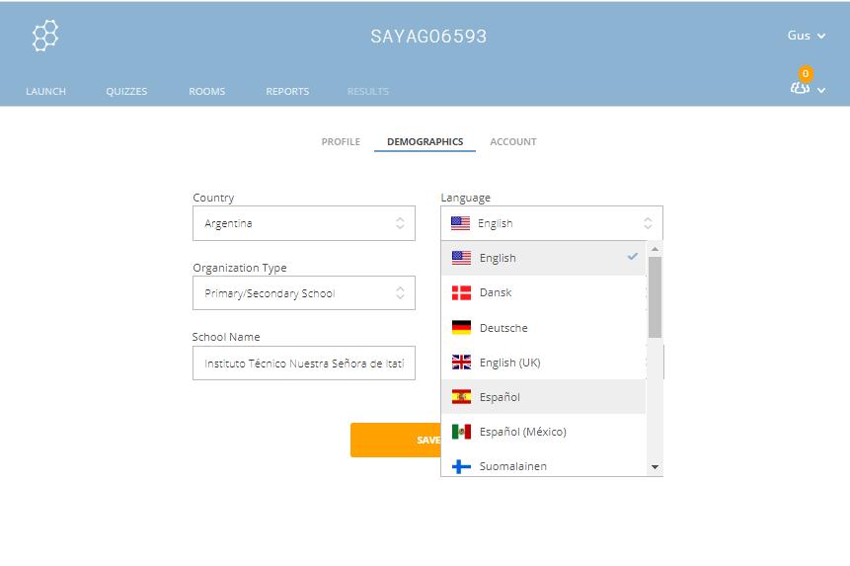
Task: Click the School Name label
Action: coord(226,337)
